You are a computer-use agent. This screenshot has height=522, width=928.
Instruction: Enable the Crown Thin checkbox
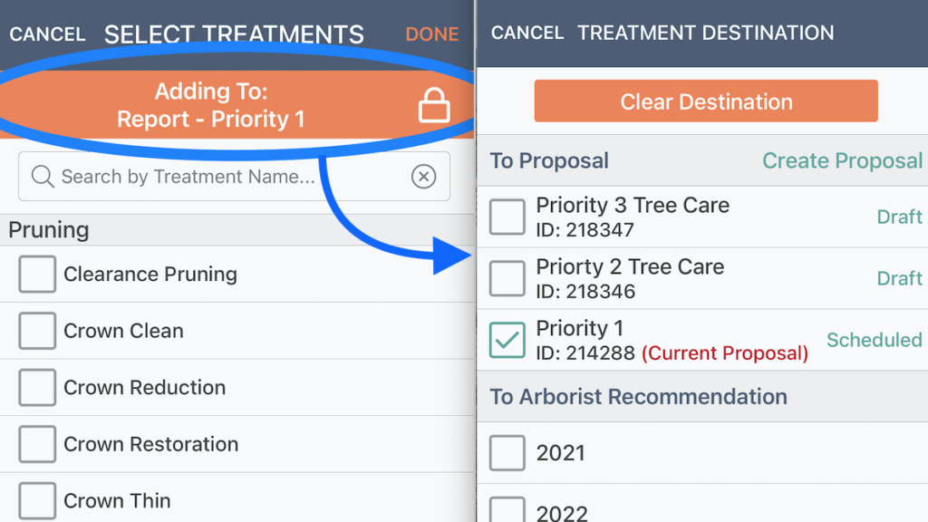37,500
